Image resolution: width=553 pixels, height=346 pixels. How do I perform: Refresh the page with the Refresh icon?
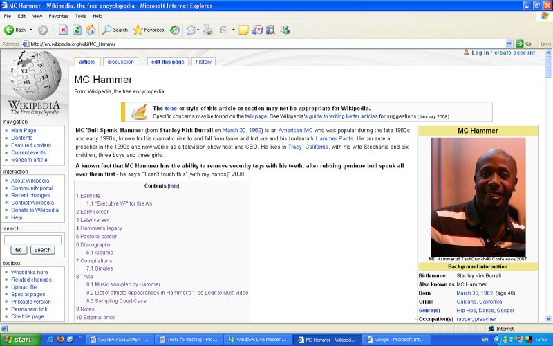tap(77, 30)
